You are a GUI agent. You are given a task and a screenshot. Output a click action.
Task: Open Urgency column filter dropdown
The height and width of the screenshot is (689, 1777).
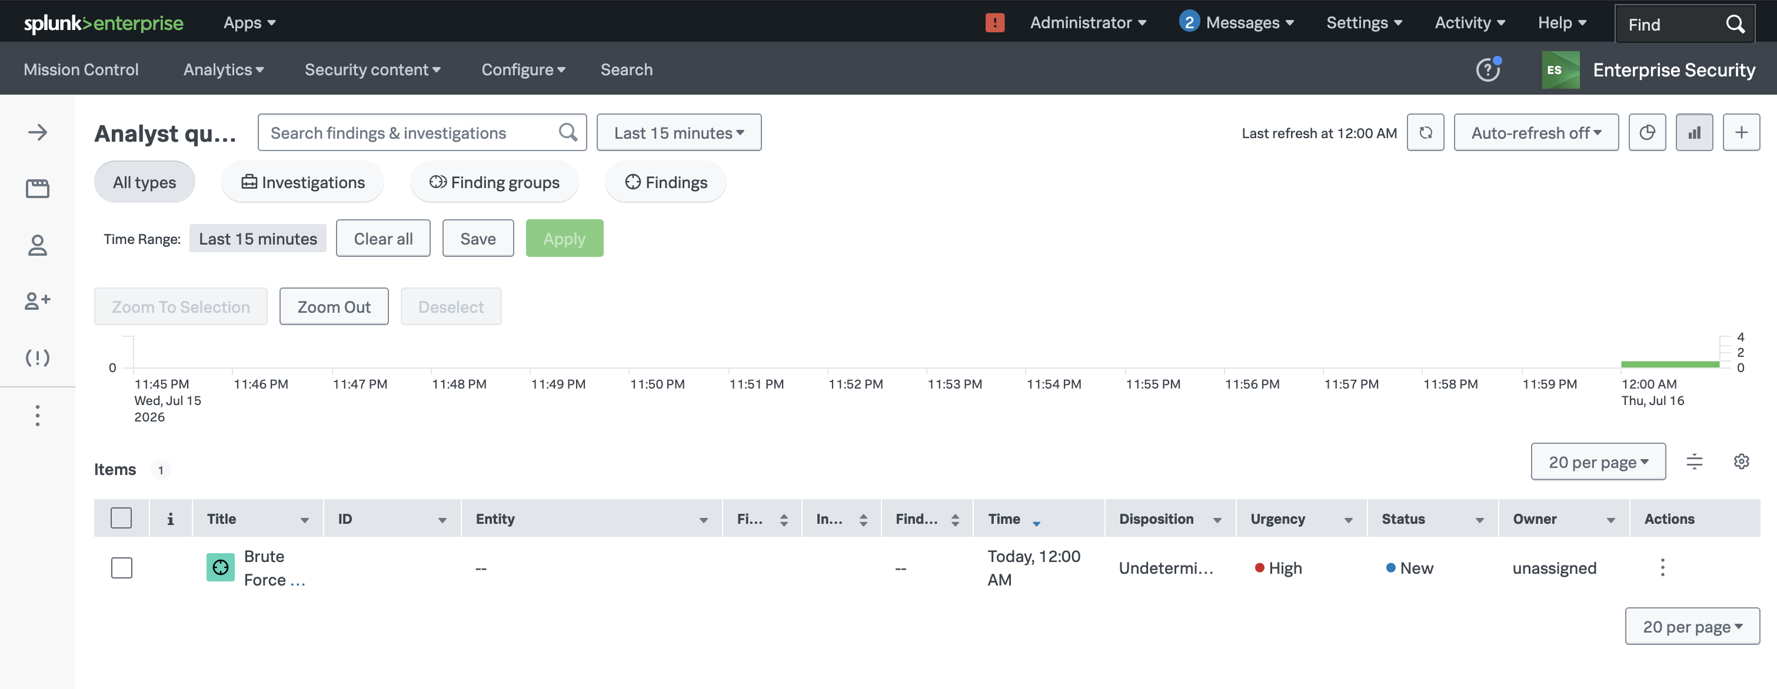pyautogui.click(x=1348, y=520)
